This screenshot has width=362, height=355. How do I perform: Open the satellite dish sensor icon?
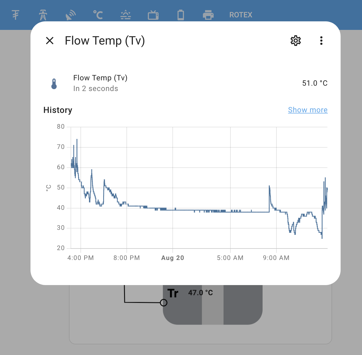pos(70,15)
